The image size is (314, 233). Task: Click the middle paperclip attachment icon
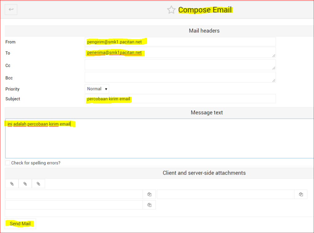[25, 184]
